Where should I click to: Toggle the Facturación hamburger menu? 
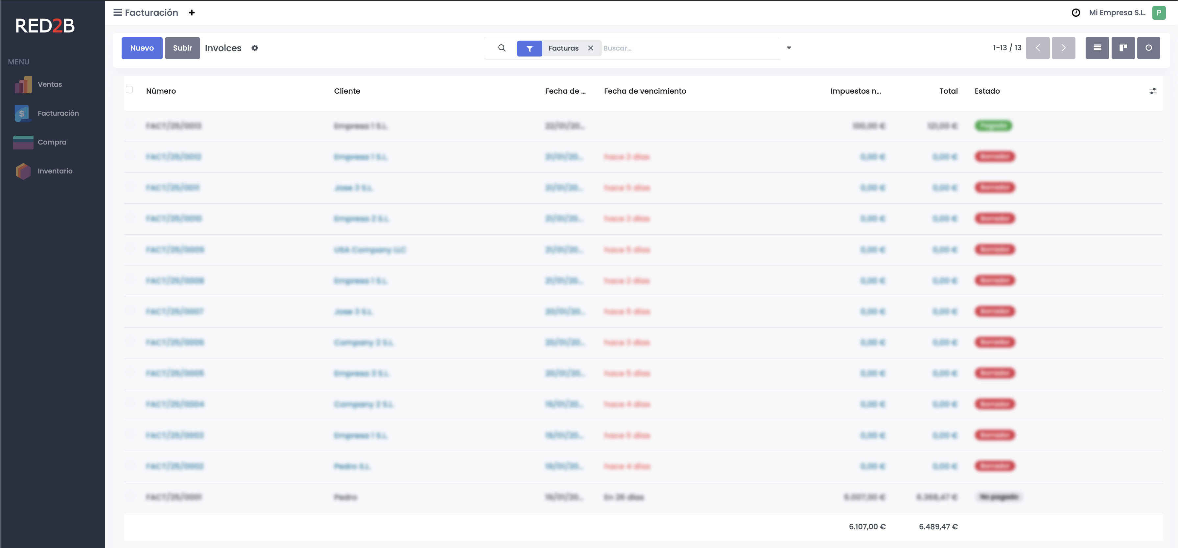click(118, 12)
